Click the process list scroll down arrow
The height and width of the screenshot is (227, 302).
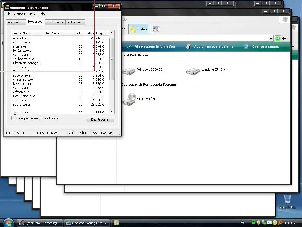[111, 111]
